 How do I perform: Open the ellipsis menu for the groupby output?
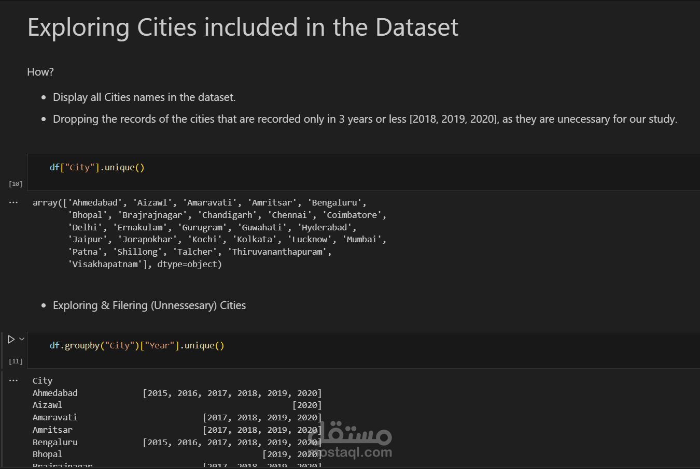13,380
